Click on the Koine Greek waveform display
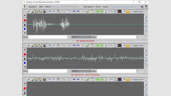The height and width of the screenshot is (96, 171). point(85,58)
